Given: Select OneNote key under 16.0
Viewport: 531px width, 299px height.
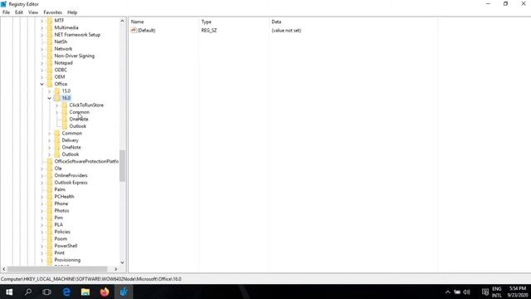Looking at the screenshot, I should coord(79,120).
